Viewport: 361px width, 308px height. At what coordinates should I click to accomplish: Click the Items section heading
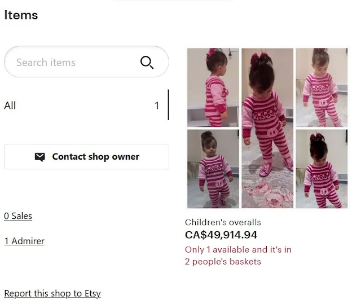point(21,15)
